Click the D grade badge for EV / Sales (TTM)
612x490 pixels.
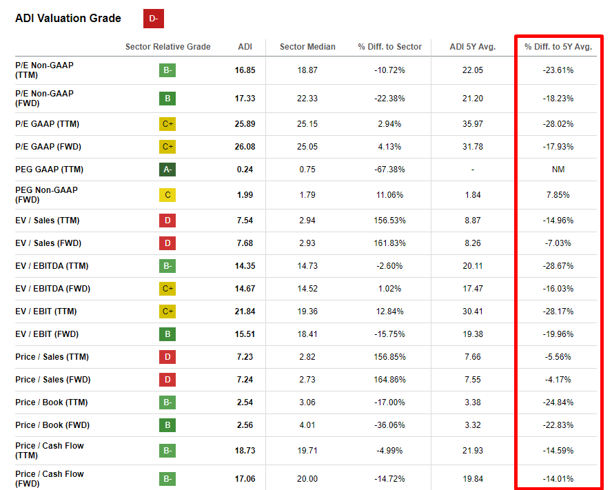tap(167, 221)
